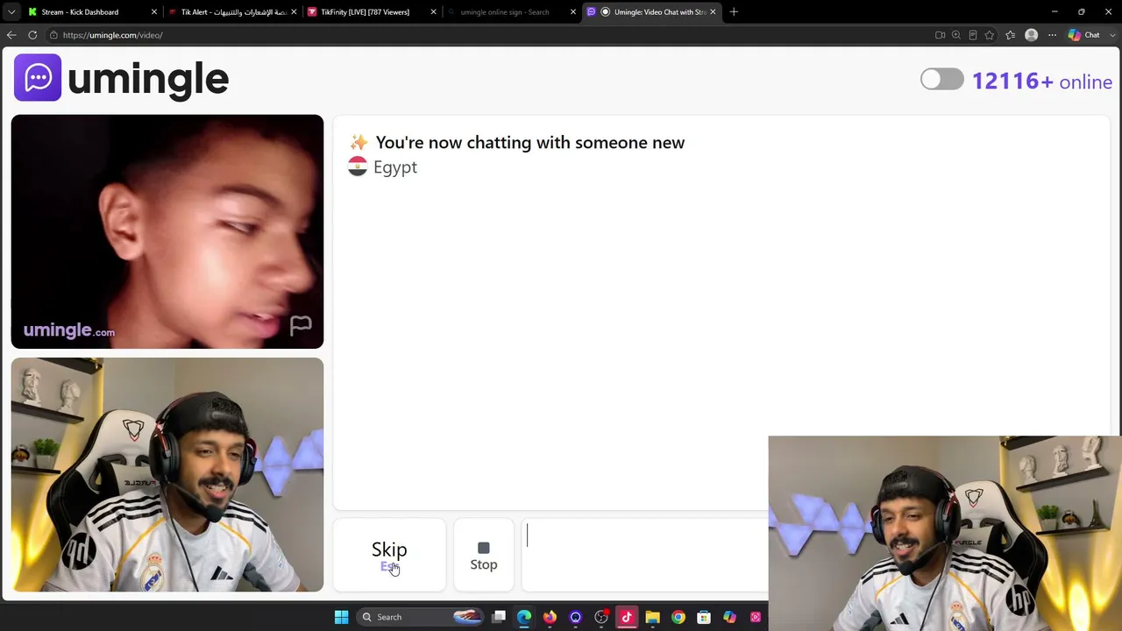This screenshot has width=1122, height=631.
Task: Open the purple circular app on taskbar
Action: pyautogui.click(x=576, y=617)
